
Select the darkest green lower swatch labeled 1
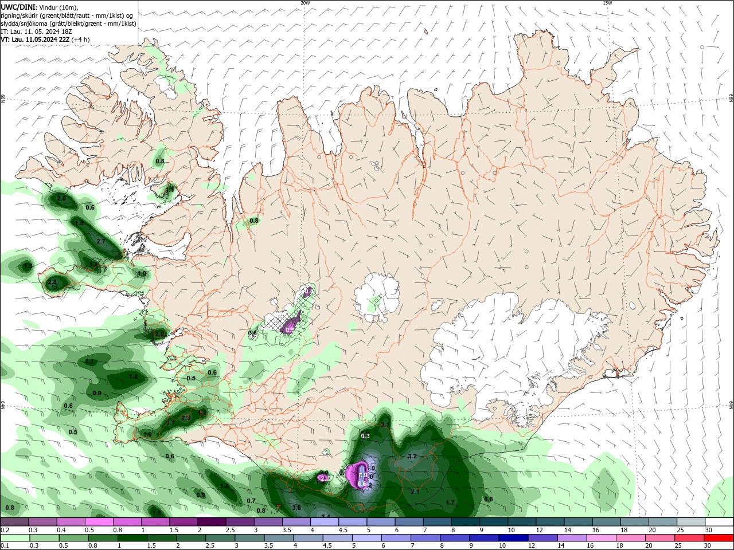coord(131,538)
